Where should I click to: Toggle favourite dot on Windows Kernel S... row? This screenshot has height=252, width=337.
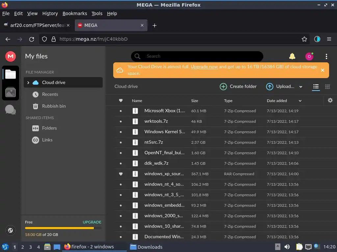[121, 132]
